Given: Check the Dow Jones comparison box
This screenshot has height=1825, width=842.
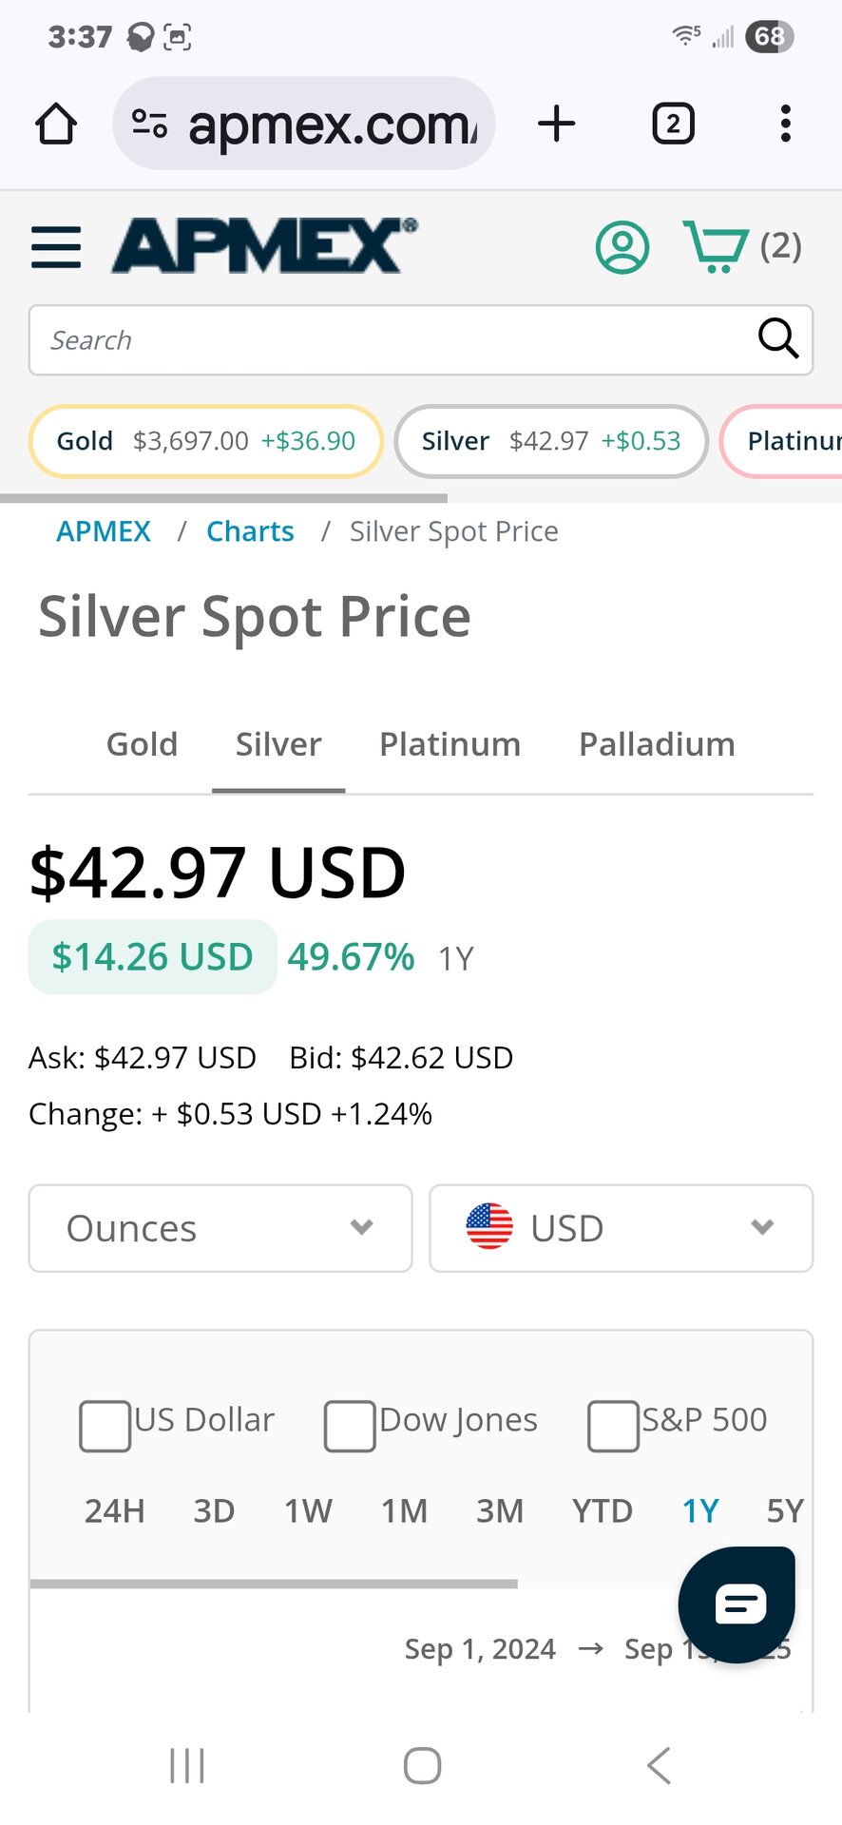Looking at the screenshot, I should click(x=350, y=1426).
